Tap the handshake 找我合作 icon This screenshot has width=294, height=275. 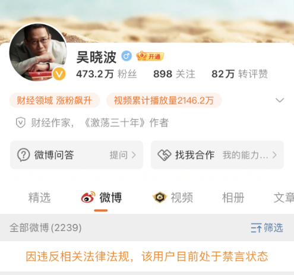(x=164, y=155)
